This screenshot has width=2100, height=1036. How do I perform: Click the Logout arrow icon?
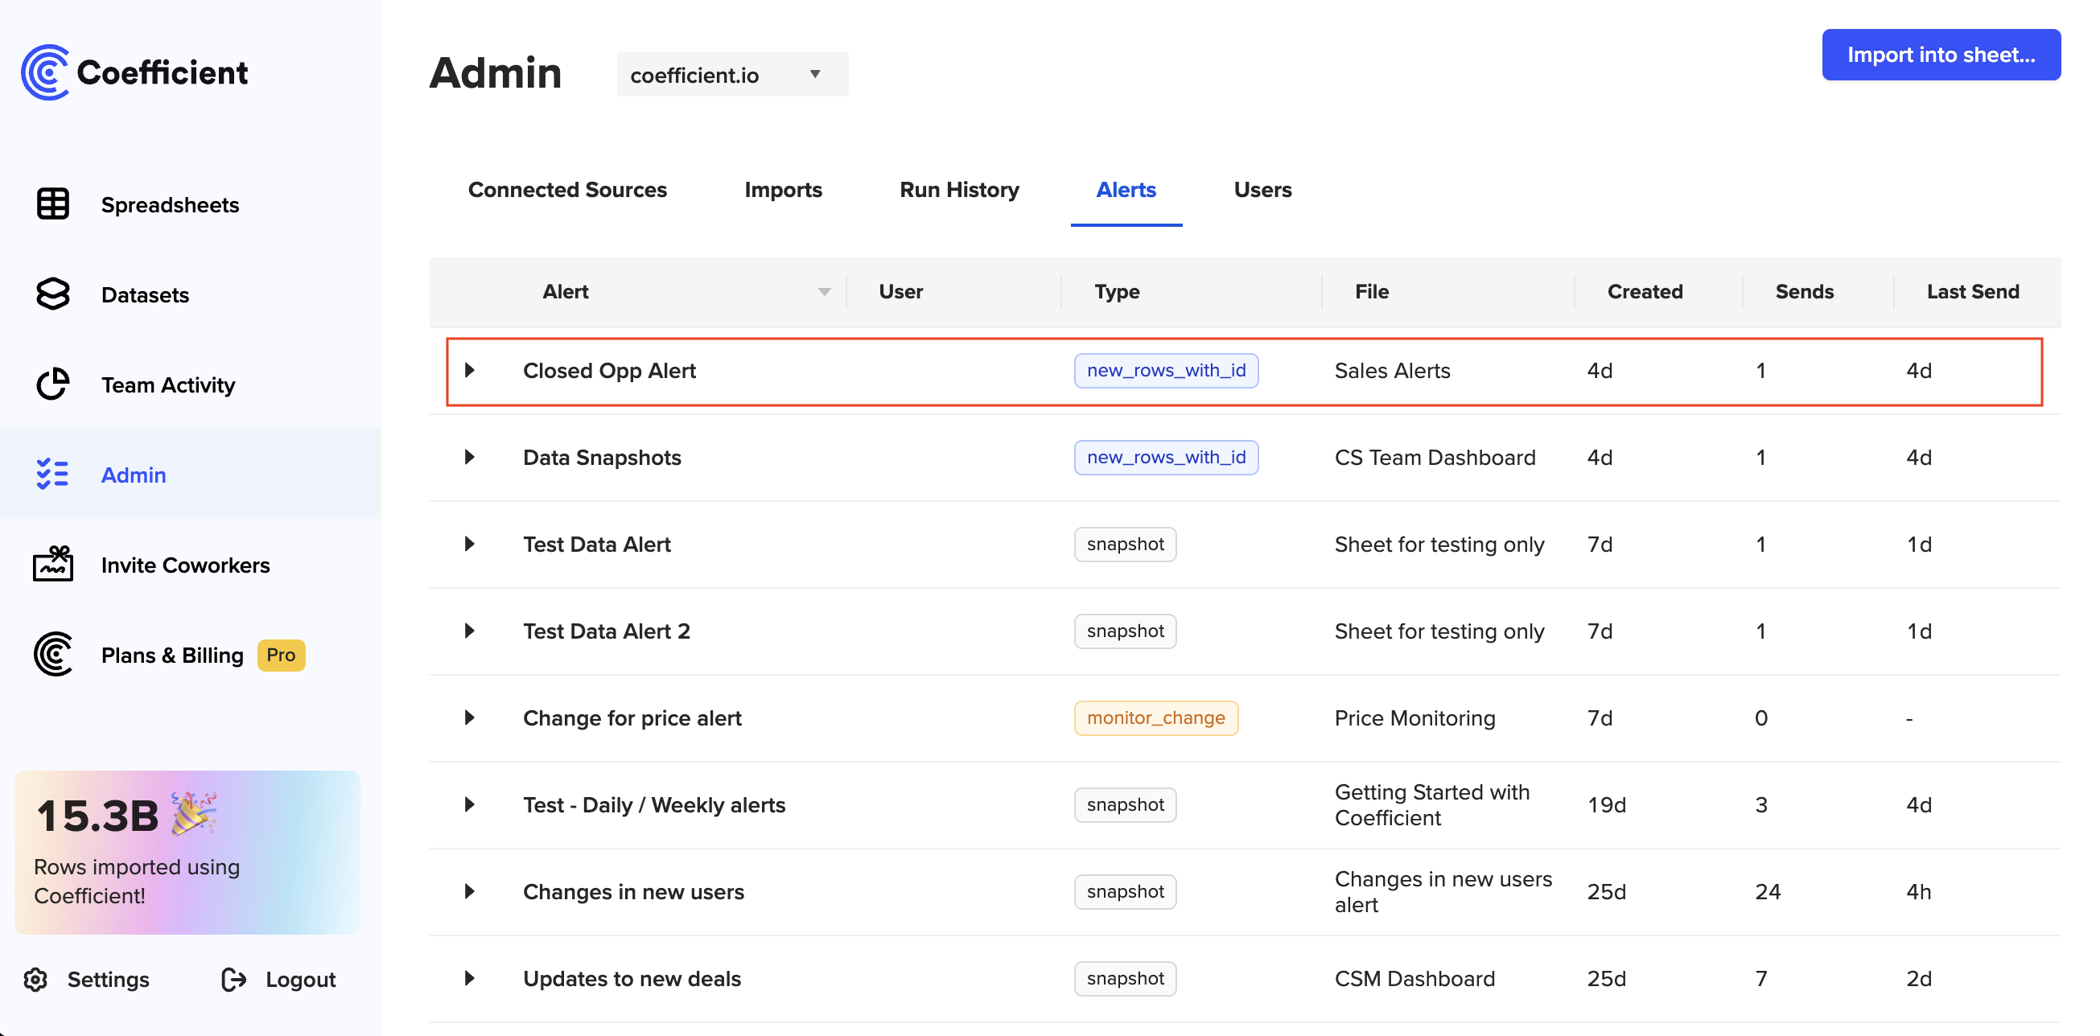click(234, 979)
